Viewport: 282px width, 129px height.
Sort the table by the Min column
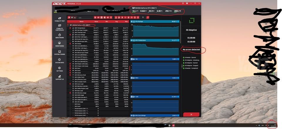pos(107,21)
